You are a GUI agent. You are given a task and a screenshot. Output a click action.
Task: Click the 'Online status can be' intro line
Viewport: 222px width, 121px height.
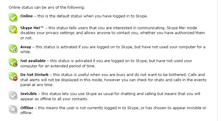(x=47, y=7)
